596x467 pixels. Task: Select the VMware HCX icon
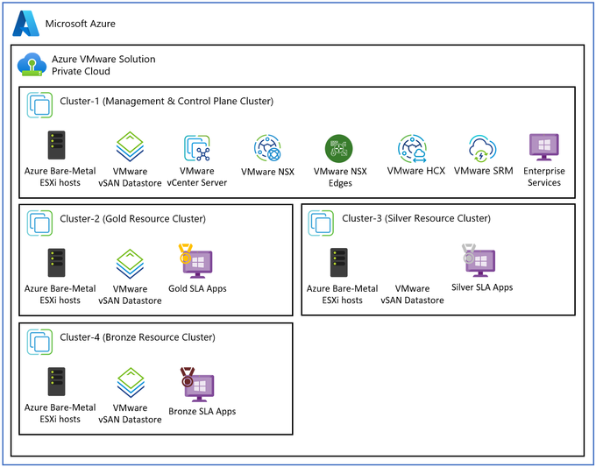pyautogui.click(x=413, y=149)
